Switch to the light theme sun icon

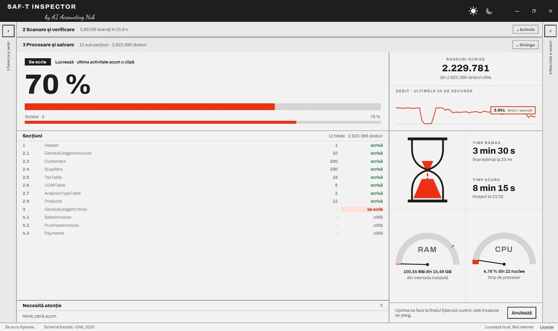[x=473, y=11]
